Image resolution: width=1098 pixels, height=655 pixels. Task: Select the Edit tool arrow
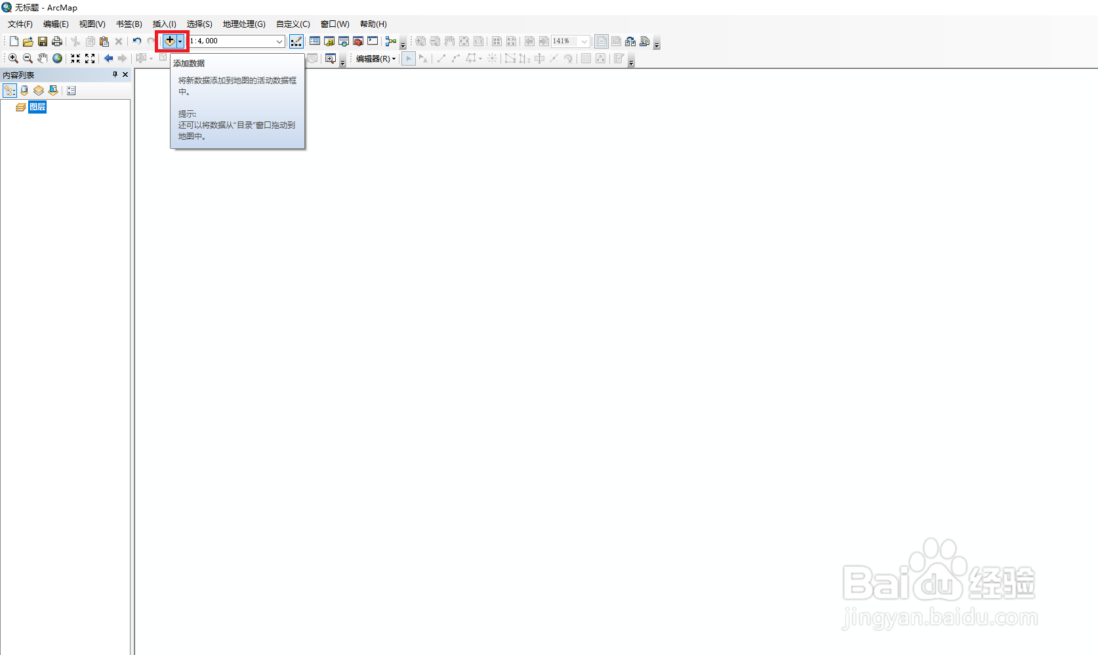[x=408, y=58]
